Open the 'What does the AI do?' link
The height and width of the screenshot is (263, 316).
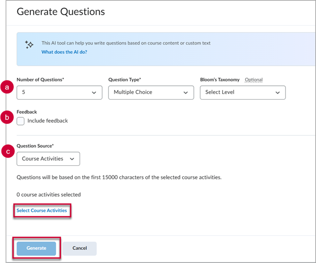pos(64,52)
